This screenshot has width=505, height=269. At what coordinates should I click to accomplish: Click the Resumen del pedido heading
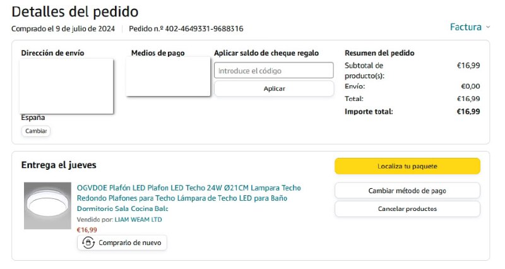tap(379, 53)
